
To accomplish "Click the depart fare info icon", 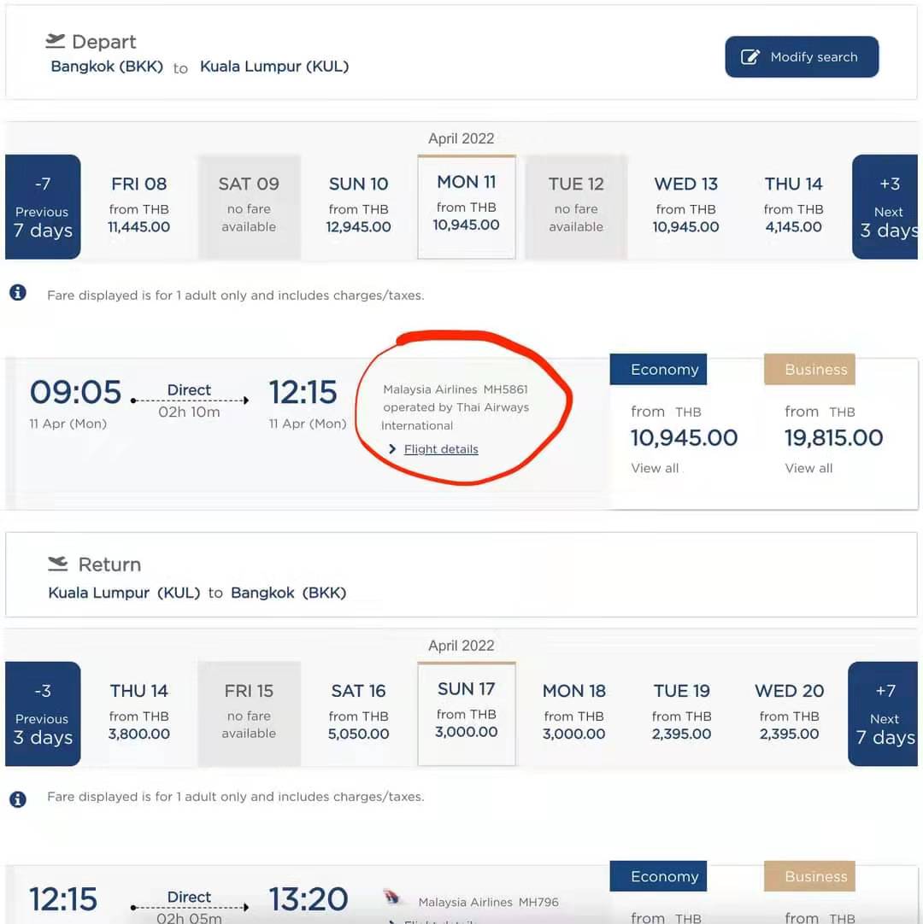I will (x=17, y=294).
